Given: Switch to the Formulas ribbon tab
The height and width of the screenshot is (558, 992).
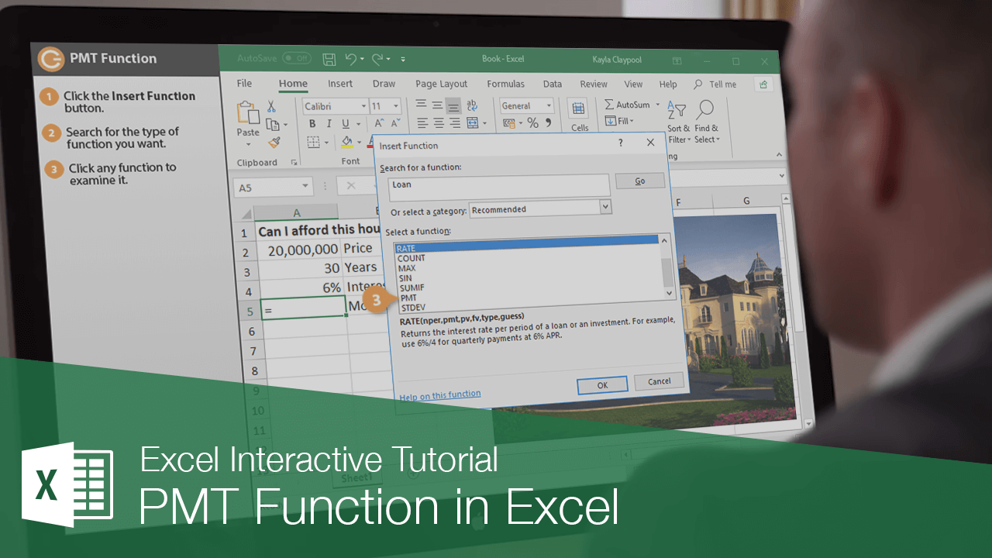Looking at the screenshot, I should 505,84.
